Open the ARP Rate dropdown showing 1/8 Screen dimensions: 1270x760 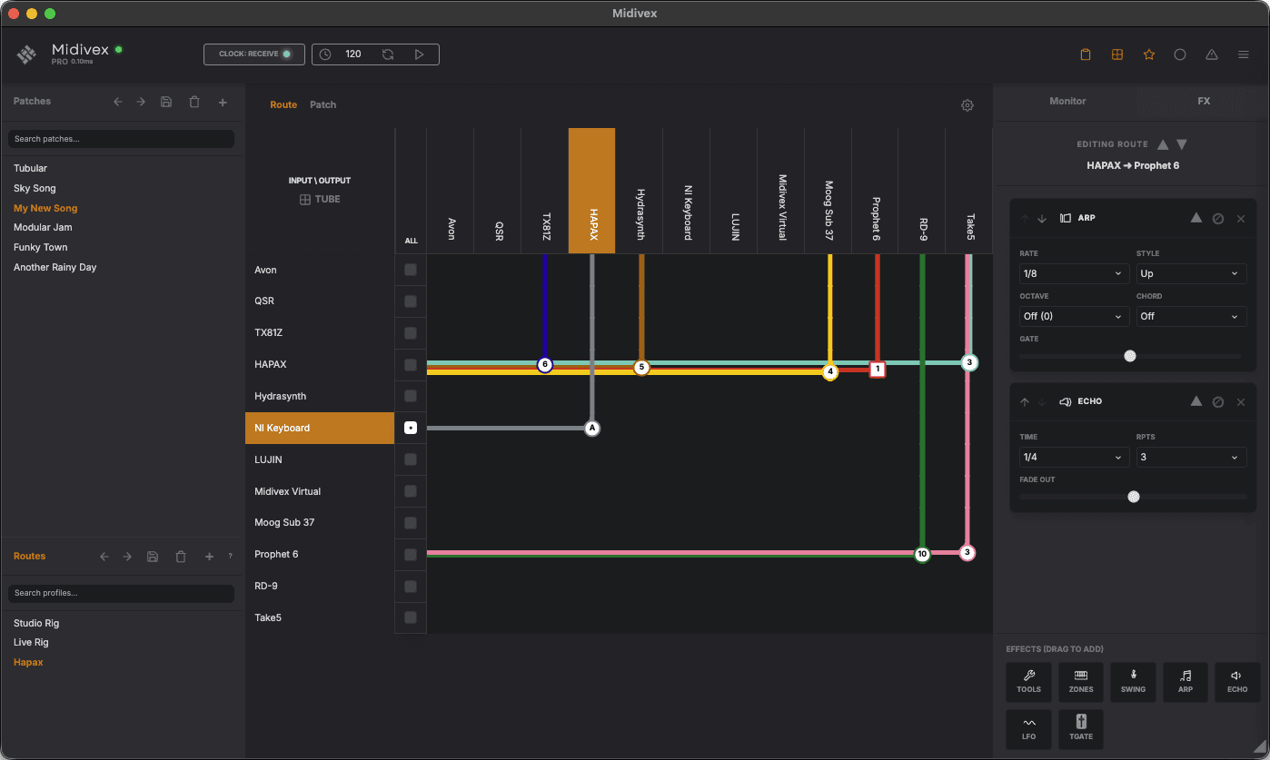click(1074, 273)
